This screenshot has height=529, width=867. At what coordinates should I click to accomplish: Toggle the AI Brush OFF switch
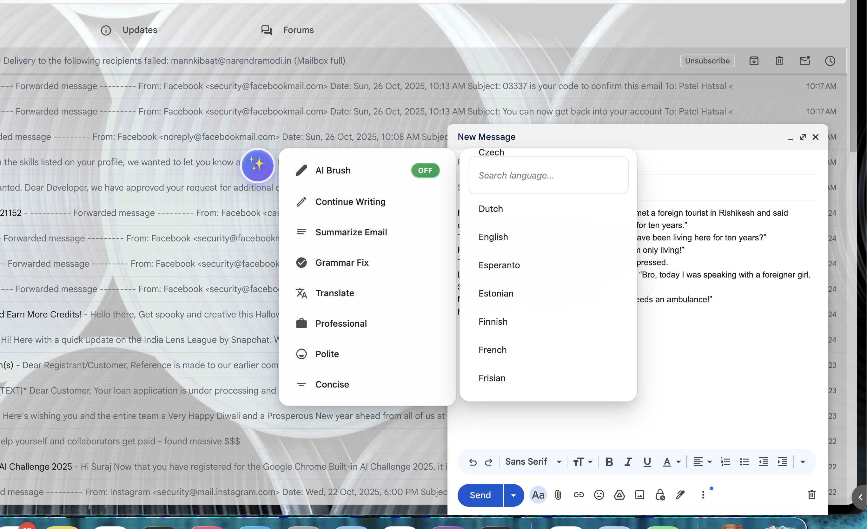pos(425,171)
